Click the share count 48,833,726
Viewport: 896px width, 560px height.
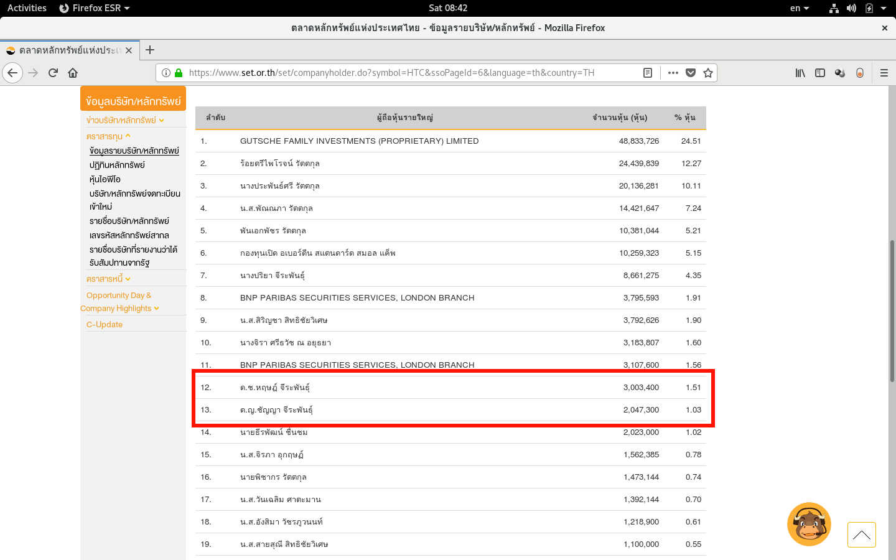(639, 141)
